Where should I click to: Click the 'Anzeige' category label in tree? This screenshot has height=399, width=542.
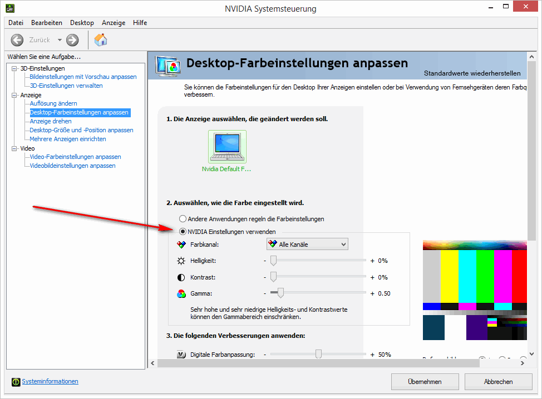pyautogui.click(x=31, y=95)
